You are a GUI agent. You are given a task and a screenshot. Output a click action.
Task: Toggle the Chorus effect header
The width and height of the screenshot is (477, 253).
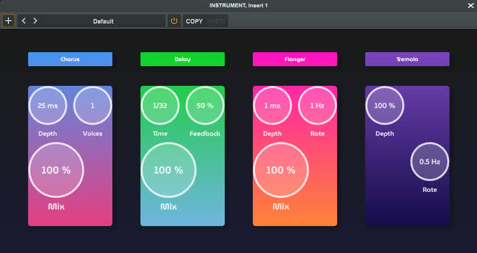[70, 59]
